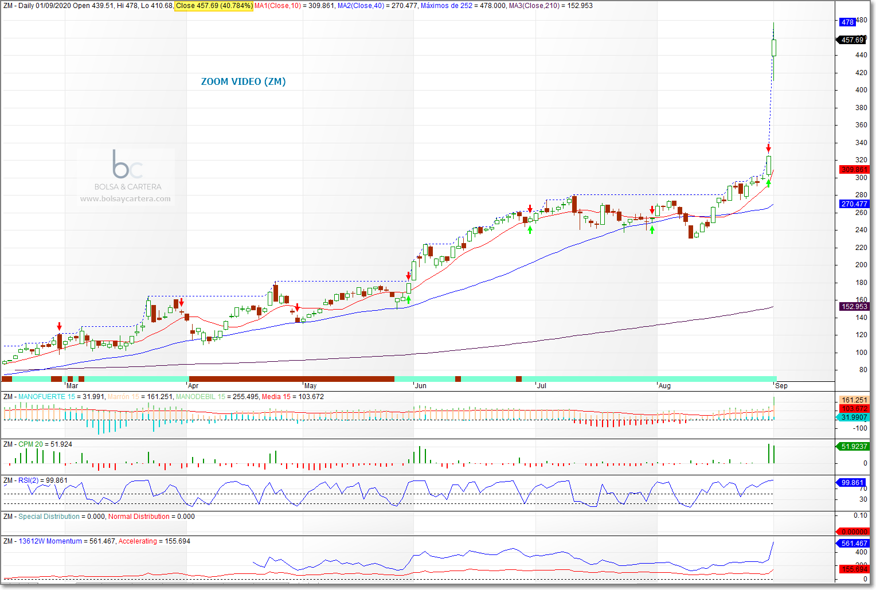Click the Mar label on the time axis
Image resolution: width=876 pixels, height=590 pixels.
point(72,386)
